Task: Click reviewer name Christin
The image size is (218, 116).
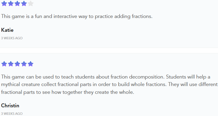Action: tap(10, 106)
